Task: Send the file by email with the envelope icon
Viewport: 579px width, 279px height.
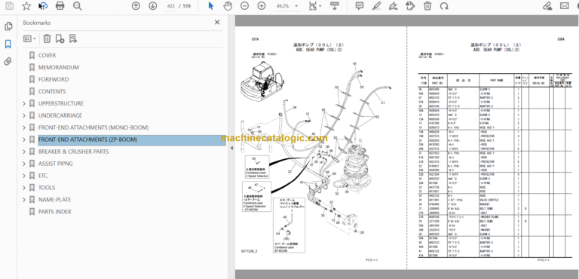Action: click(x=564, y=5)
